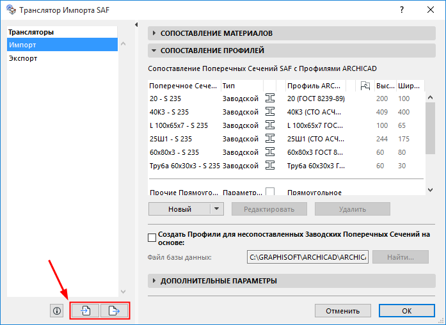Viewport: 446px width, 325px height.
Task: Click the Профиль ARC... column header
Action: coord(315,86)
